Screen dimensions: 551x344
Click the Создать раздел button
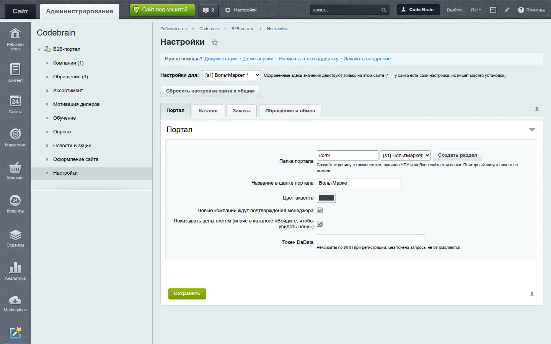458,155
